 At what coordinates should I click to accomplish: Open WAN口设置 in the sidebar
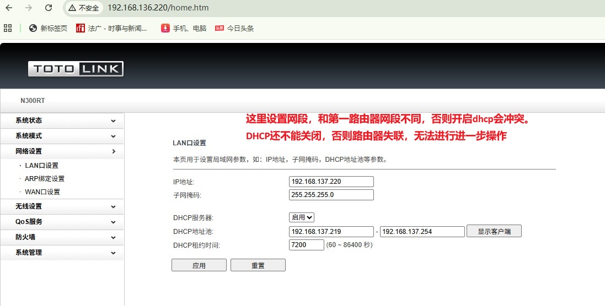click(42, 192)
